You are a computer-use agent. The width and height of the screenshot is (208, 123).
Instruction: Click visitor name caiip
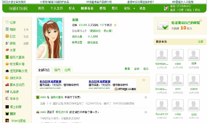point(178,114)
